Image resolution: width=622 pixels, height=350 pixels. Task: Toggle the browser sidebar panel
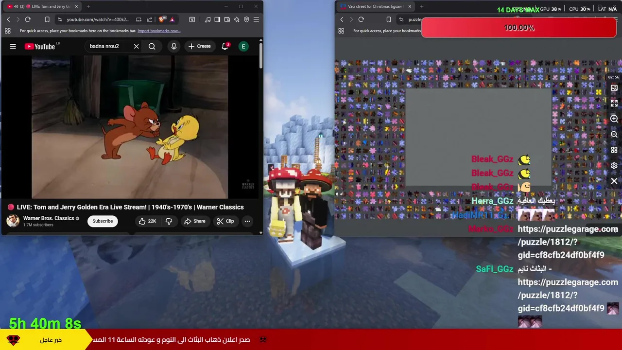pyautogui.click(x=217, y=19)
